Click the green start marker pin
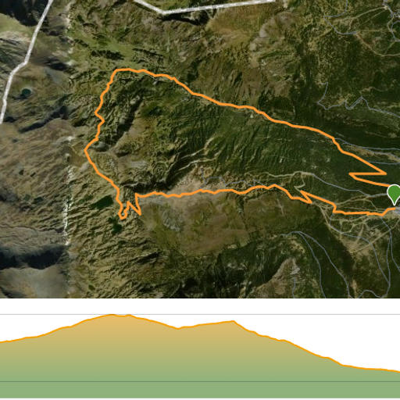Screen dimensions: 400x400 [395, 195]
